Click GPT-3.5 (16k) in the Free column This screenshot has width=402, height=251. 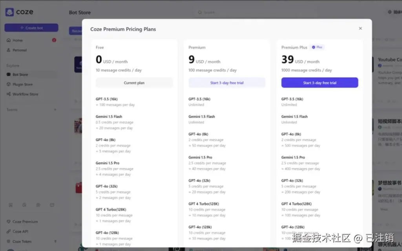(x=107, y=99)
